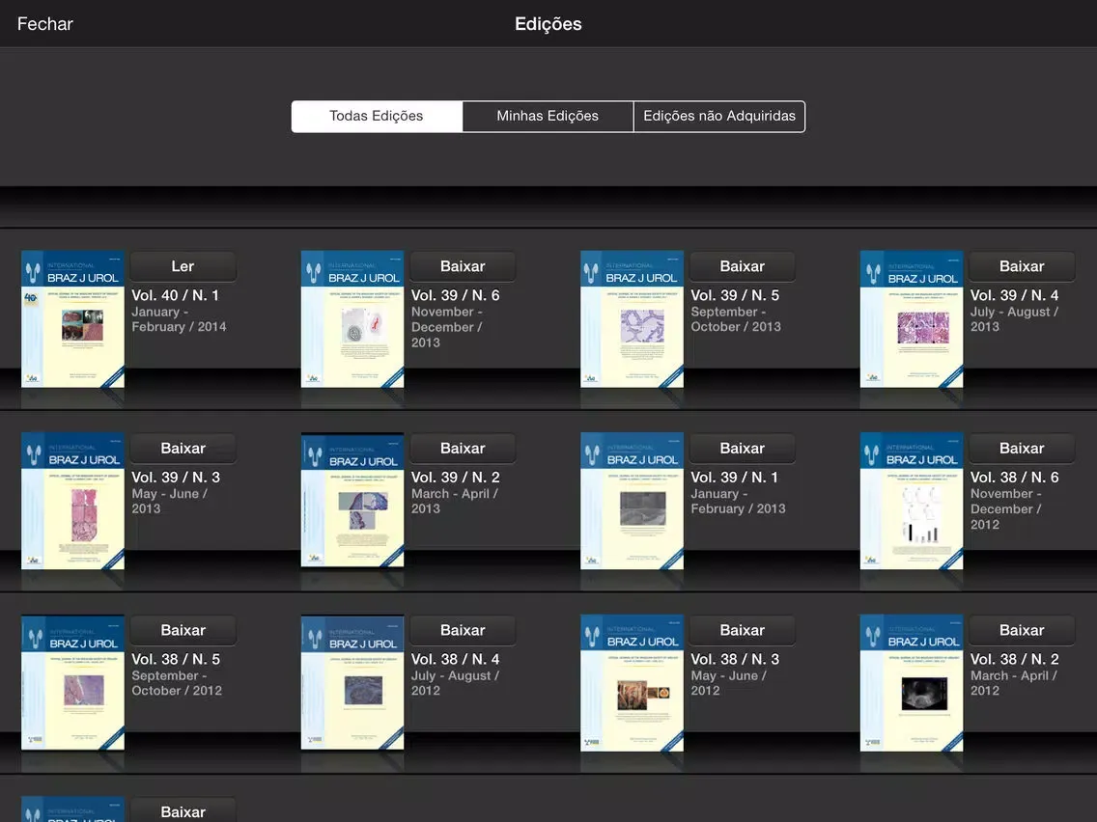Click the 'Vol. 39 / N. 1' title text
Viewport: 1097px width, 822px height.
coord(735,477)
